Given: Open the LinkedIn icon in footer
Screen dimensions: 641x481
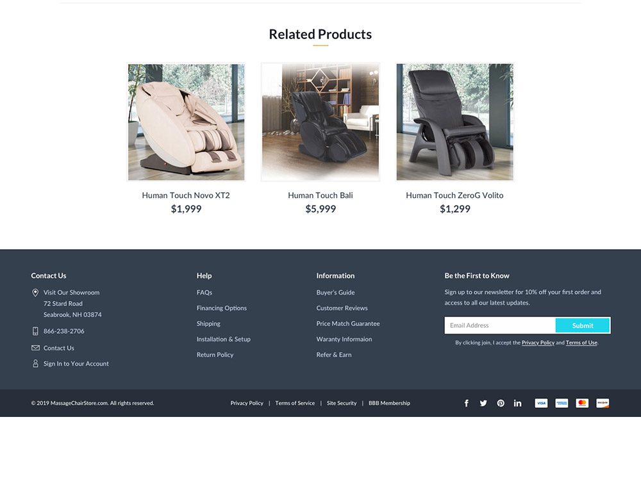Looking at the screenshot, I should point(517,403).
